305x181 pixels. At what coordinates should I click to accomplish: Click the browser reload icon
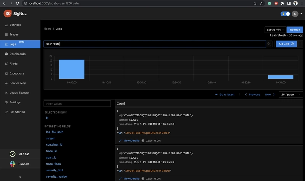[17, 3]
